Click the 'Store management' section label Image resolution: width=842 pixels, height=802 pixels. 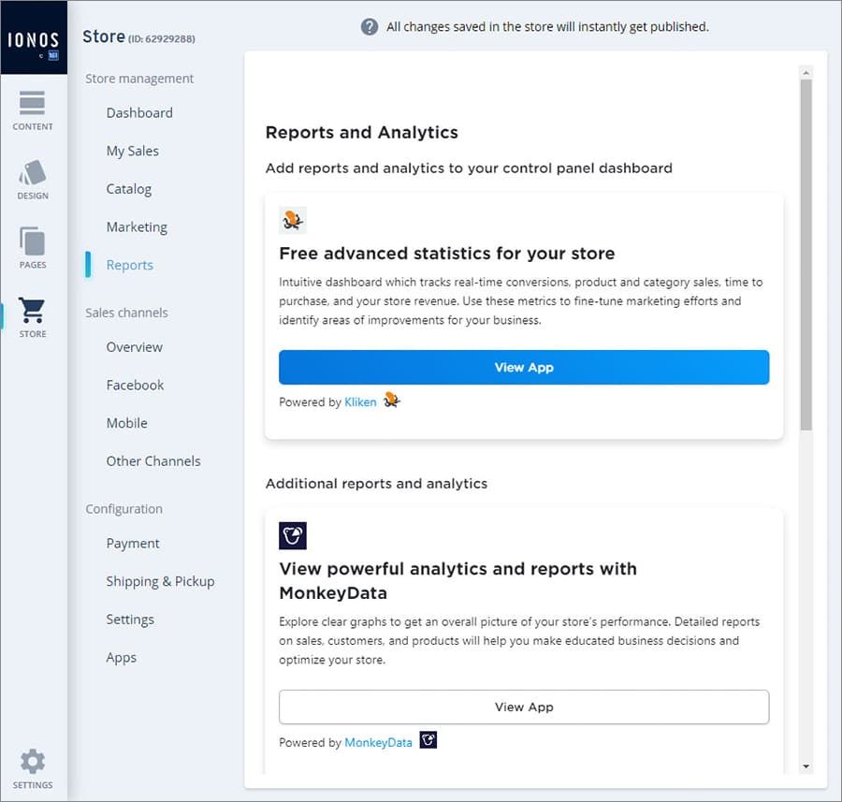(x=139, y=79)
